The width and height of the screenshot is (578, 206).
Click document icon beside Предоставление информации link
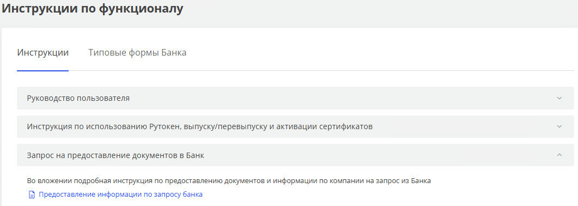[32, 195]
